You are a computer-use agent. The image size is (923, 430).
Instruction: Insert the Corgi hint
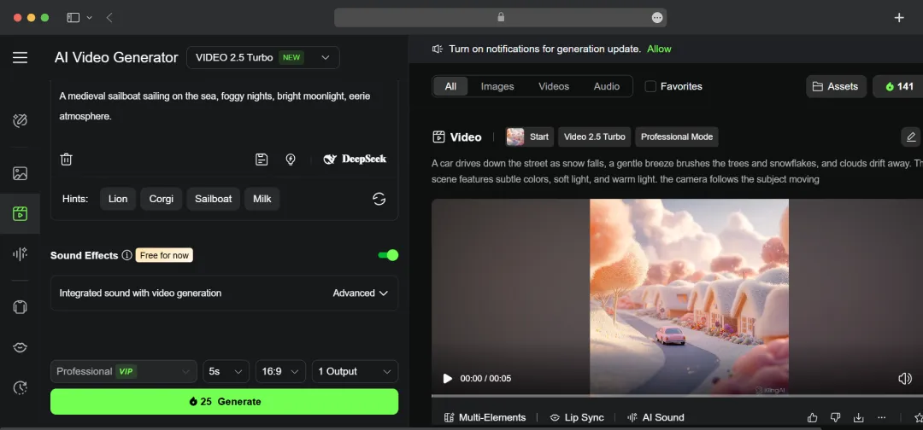(162, 199)
